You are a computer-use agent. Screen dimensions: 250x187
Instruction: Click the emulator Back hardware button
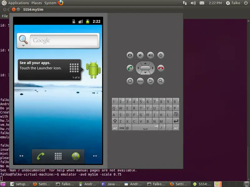point(150,81)
